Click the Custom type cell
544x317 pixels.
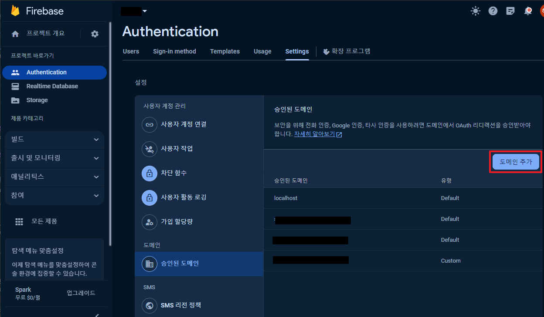[x=451, y=261]
